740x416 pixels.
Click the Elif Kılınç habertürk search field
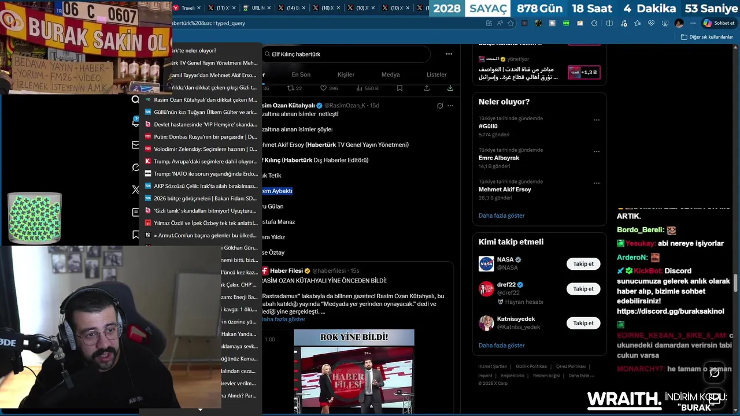pos(346,54)
